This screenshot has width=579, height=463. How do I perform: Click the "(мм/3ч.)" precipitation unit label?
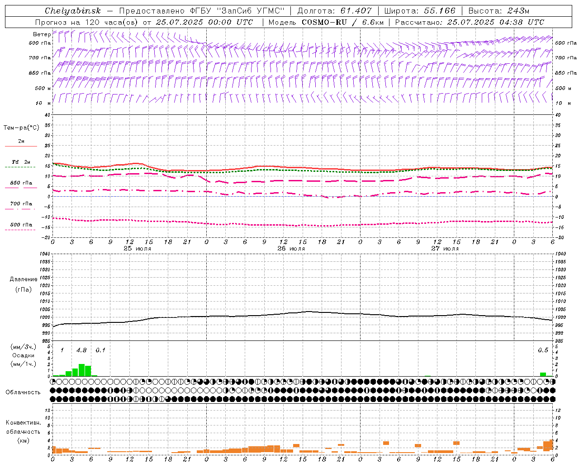tap(23, 347)
